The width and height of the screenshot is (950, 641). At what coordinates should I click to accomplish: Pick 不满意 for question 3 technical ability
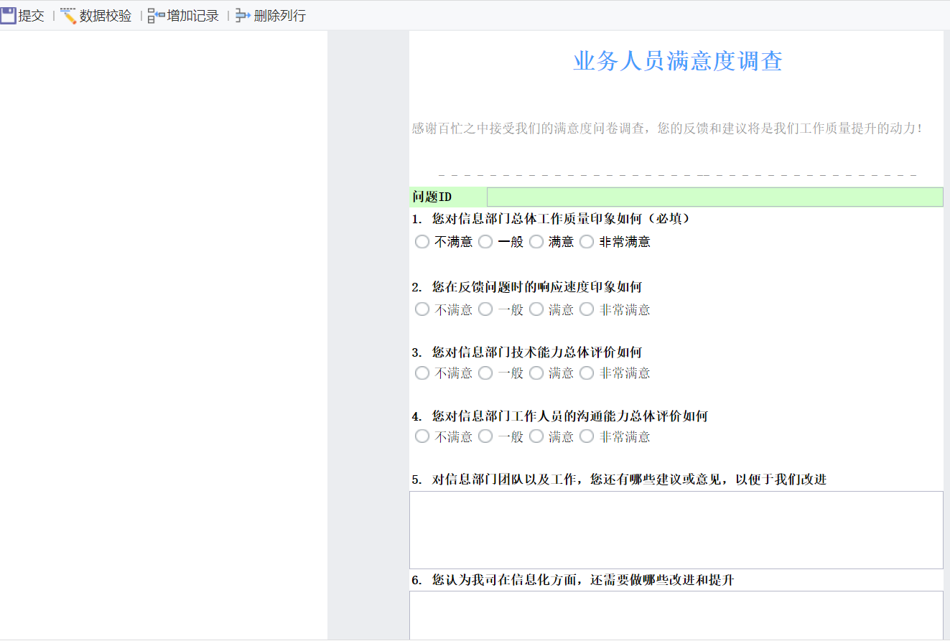[422, 373]
